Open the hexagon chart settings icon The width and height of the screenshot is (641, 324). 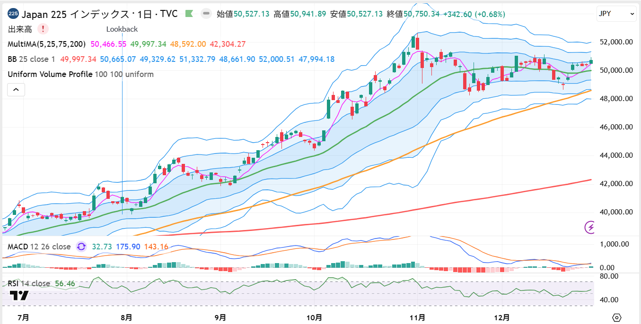click(x=616, y=317)
